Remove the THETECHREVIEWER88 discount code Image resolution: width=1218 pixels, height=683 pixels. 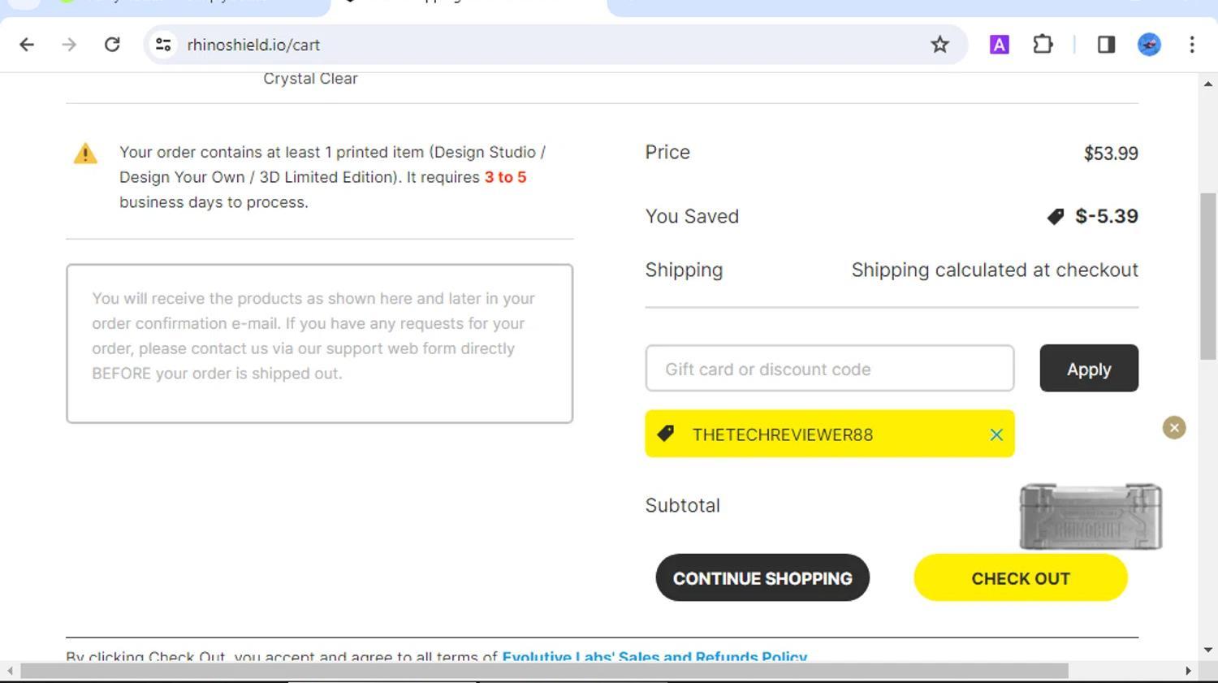[x=996, y=434]
